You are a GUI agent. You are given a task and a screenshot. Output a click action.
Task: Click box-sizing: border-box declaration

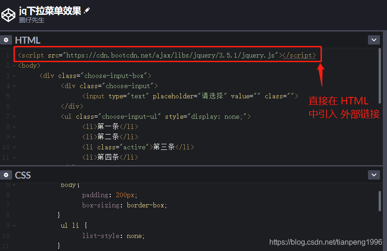[124, 205]
